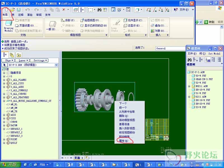The height and width of the screenshot is (168, 224).
Task: Click 元件显示(C) button
Action: click(x=135, y=20)
